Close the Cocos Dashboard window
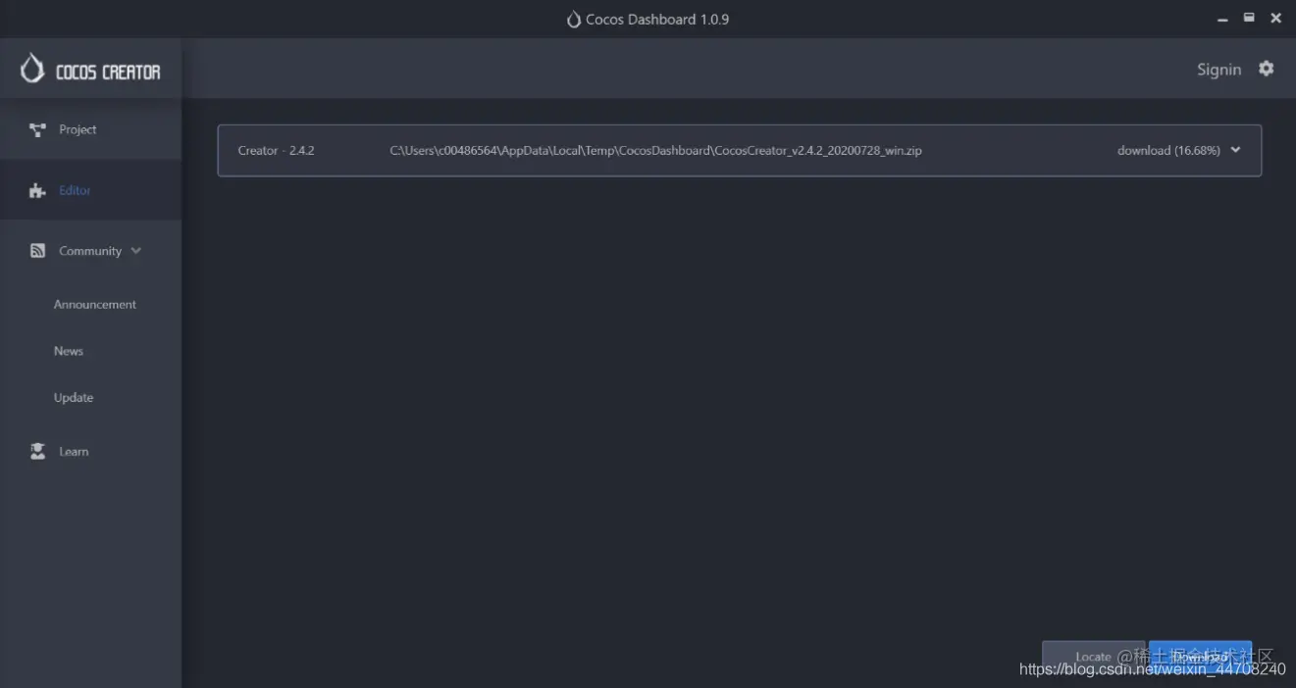The image size is (1296, 688). tap(1276, 18)
